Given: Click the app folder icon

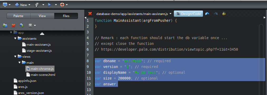Looking at the screenshot, I should click(x=16, y=32).
